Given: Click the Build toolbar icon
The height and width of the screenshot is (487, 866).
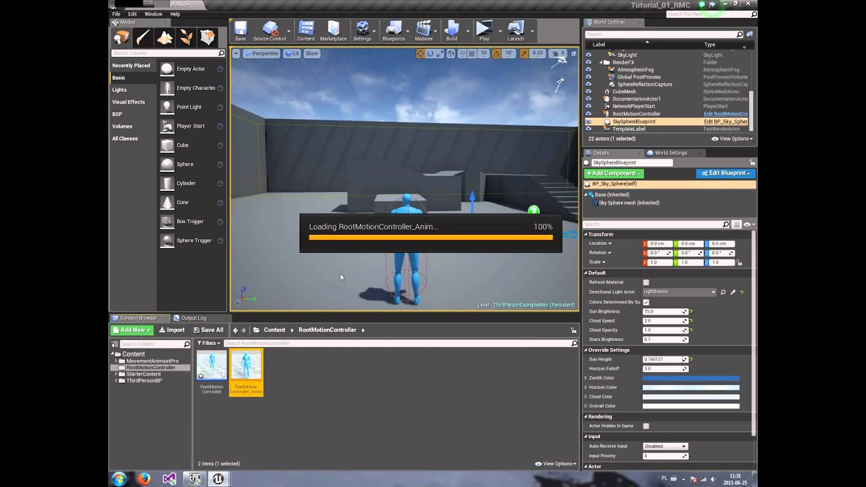Looking at the screenshot, I should tap(452, 31).
